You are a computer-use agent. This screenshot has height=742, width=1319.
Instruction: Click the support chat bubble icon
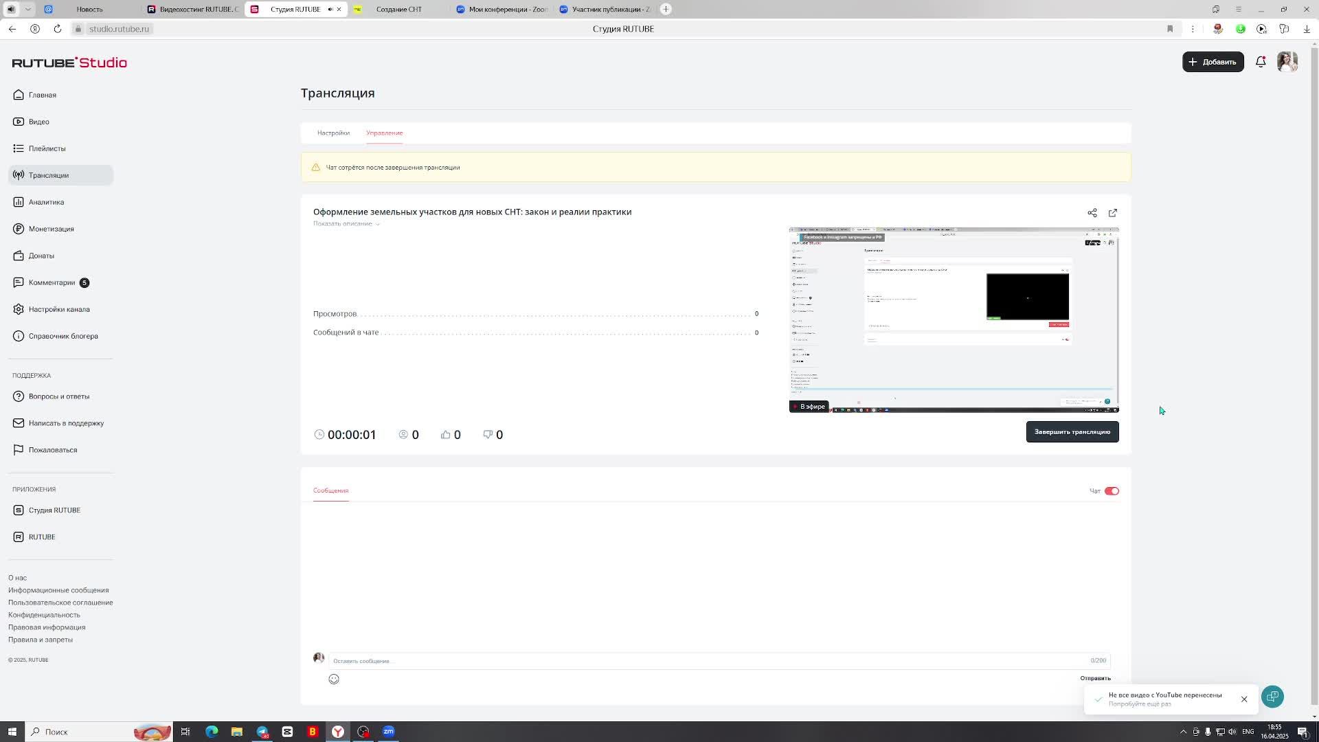pos(1272,697)
